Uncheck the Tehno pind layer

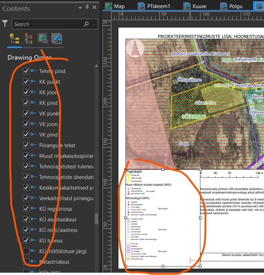pyautogui.click(x=26, y=71)
